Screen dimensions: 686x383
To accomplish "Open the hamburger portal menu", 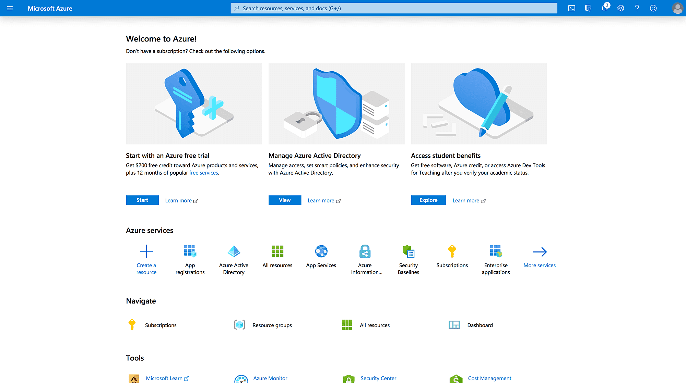I will [10, 8].
